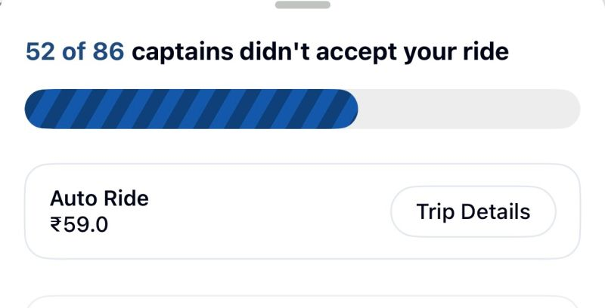The height and width of the screenshot is (308, 605).
Task: Click the striped blue filled progress section
Action: [x=189, y=109]
